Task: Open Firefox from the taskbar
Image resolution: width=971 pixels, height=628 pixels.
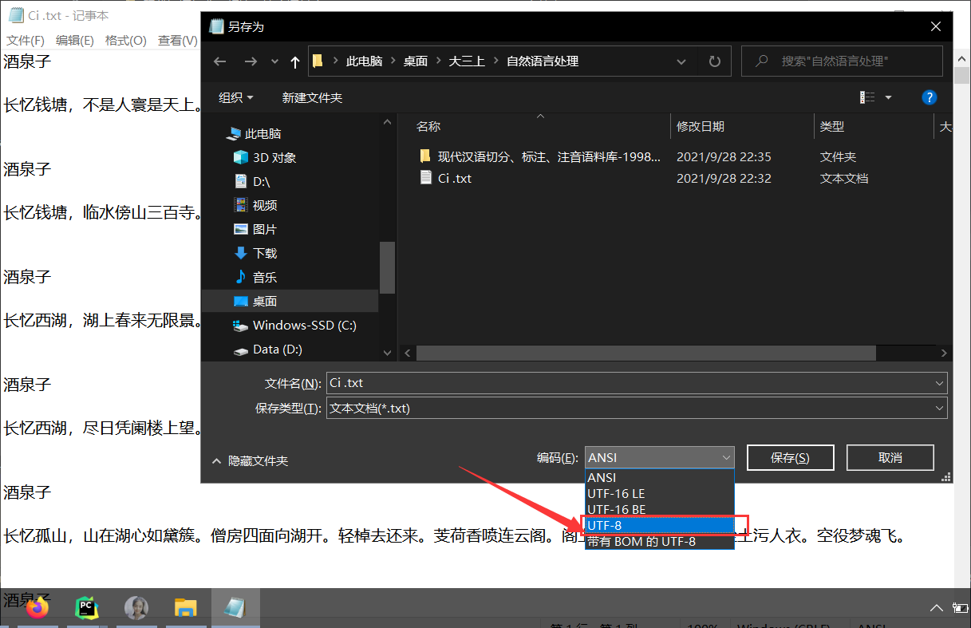Action: coord(37,608)
